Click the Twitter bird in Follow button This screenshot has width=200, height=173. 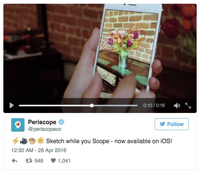[x=162, y=124]
